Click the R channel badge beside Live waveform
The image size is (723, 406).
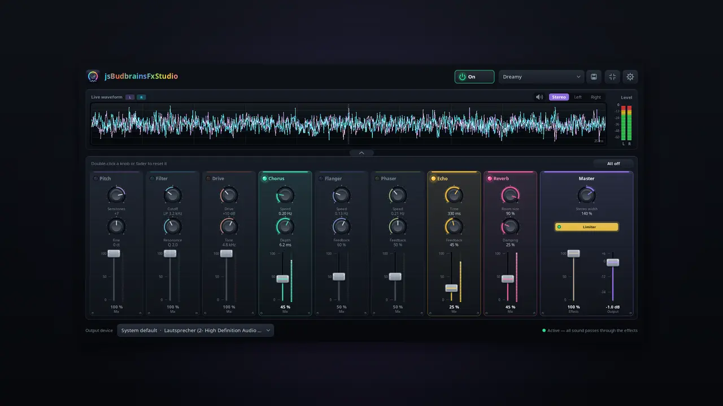pos(141,97)
